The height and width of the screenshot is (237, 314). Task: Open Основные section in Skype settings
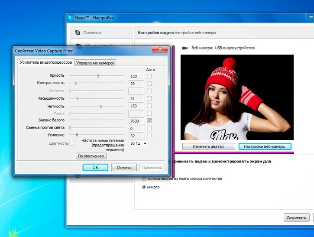[101, 32]
